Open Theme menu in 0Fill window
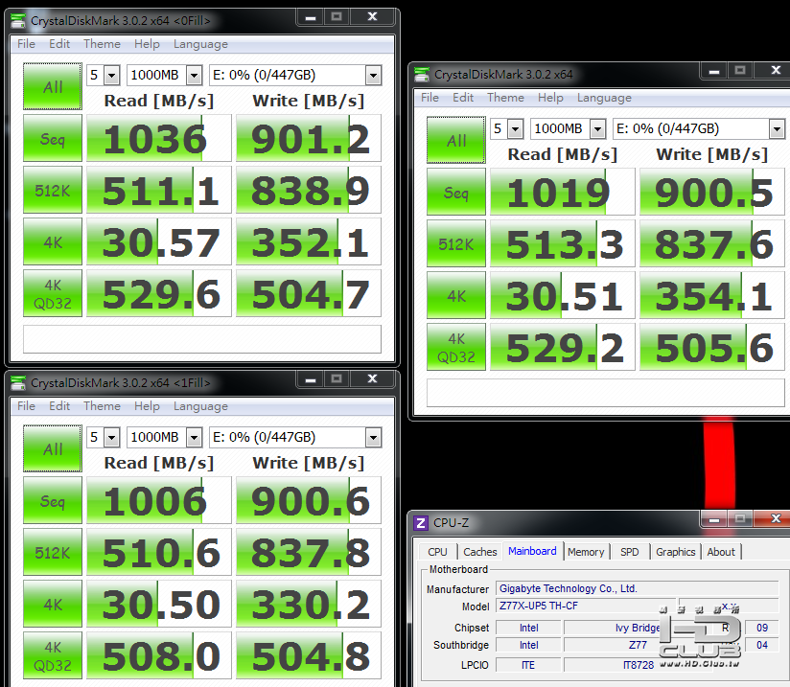Image resolution: width=790 pixels, height=687 pixels. [x=102, y=44]
